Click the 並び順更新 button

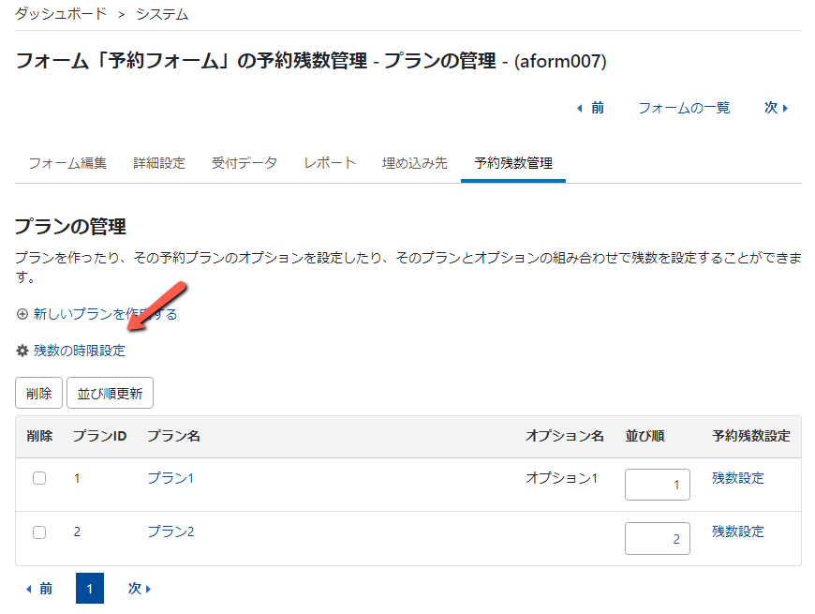click(110, 393)
